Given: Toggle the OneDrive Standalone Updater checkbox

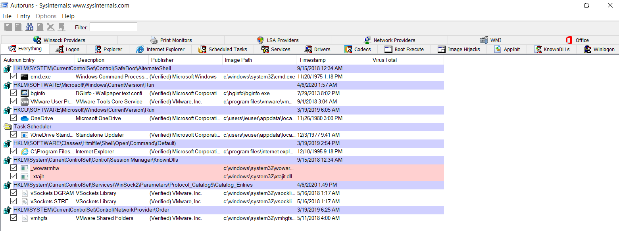Looking at the screenshot, I should tap(13, 134).
